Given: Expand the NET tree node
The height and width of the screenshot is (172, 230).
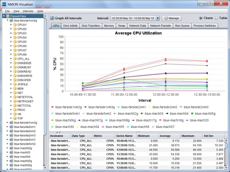Looking at the screenshot, I should (x=11, y=93).
